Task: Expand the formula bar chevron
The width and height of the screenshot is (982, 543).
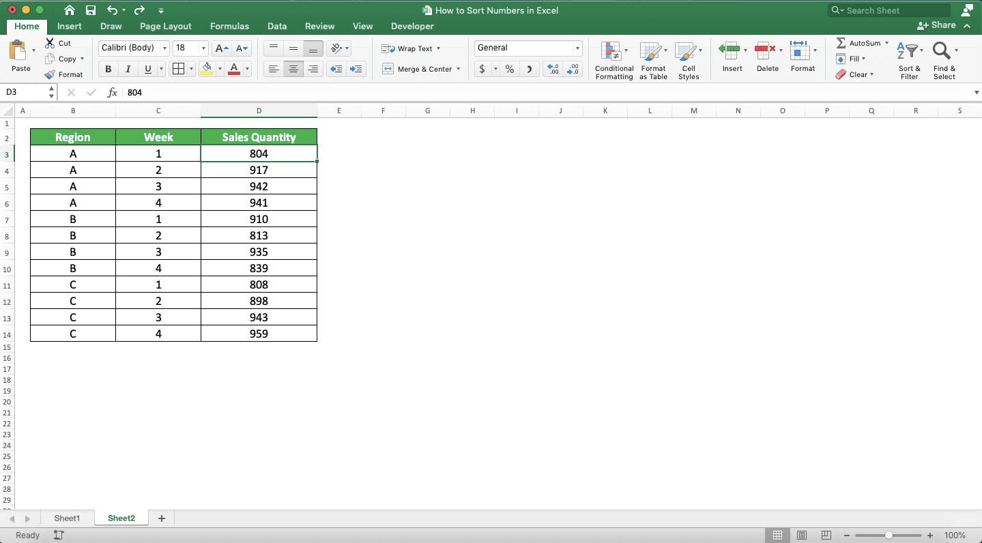Action: pyautogui.click(x=976, y=92)
